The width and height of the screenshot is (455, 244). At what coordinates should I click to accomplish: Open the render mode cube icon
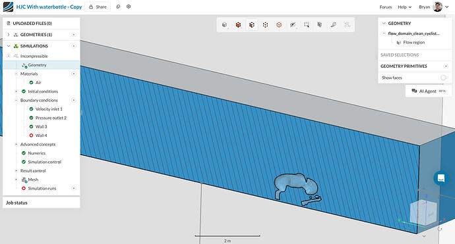(224, 25)
